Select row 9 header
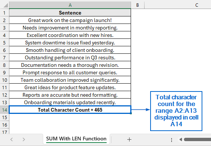211x146 pixels. pos(5,73)
